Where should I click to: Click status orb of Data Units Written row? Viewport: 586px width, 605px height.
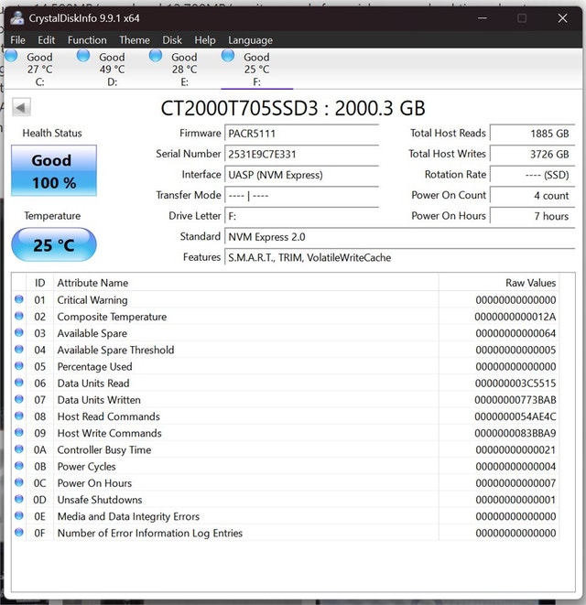click(19, 399)
